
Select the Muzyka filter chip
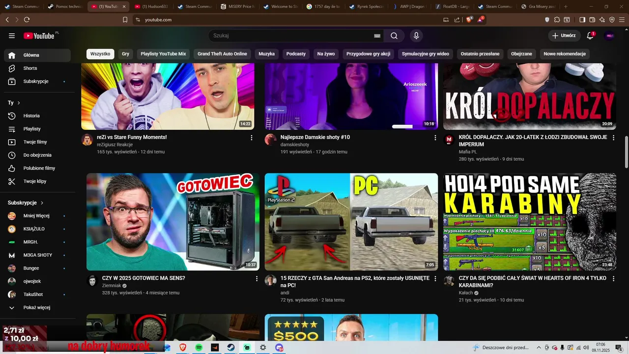pos(266,54)
